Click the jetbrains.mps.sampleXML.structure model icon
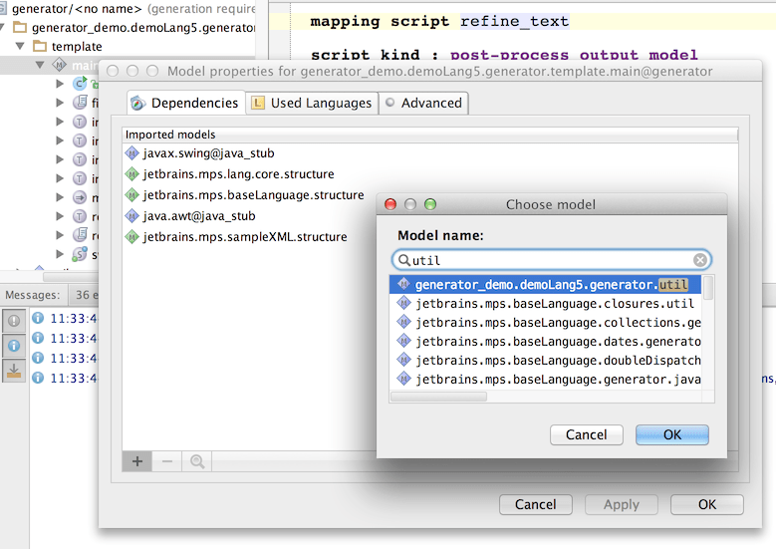Image resolution: width=776 pixels, height=549 pixels. click(132, 237)
